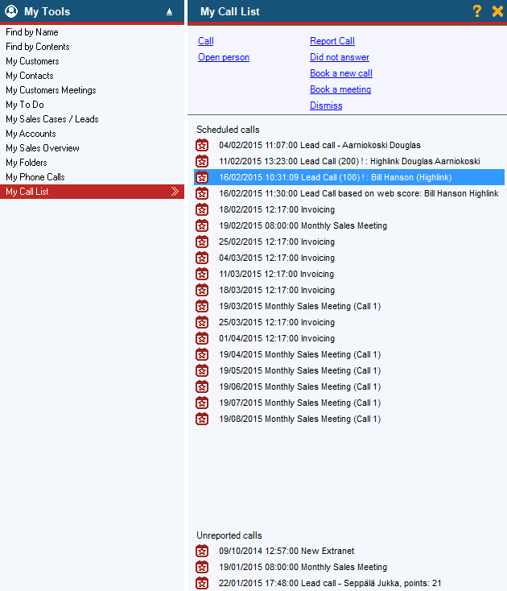This screenshot has height=591, width=507.
Task: Click calendar icon for 19/08/2015 Monthly Sales Meeting
Action: coord(202,419)
